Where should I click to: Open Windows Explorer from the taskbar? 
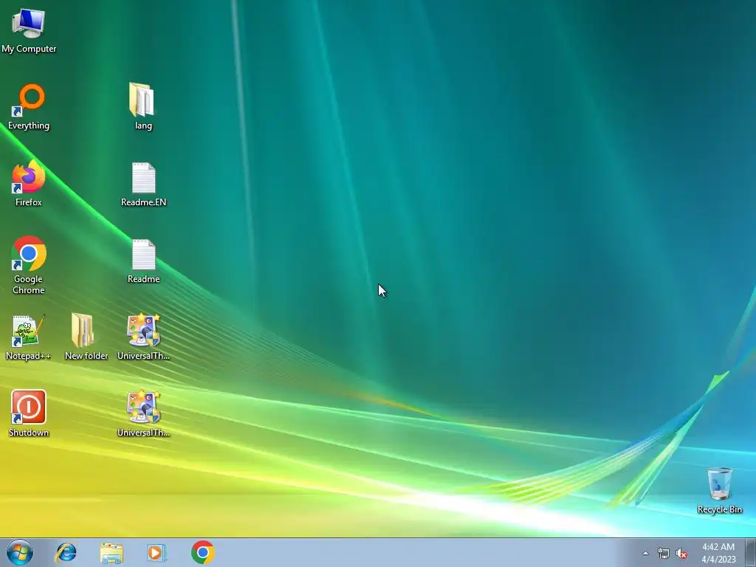pyautogui.click(x=111, y=552)
